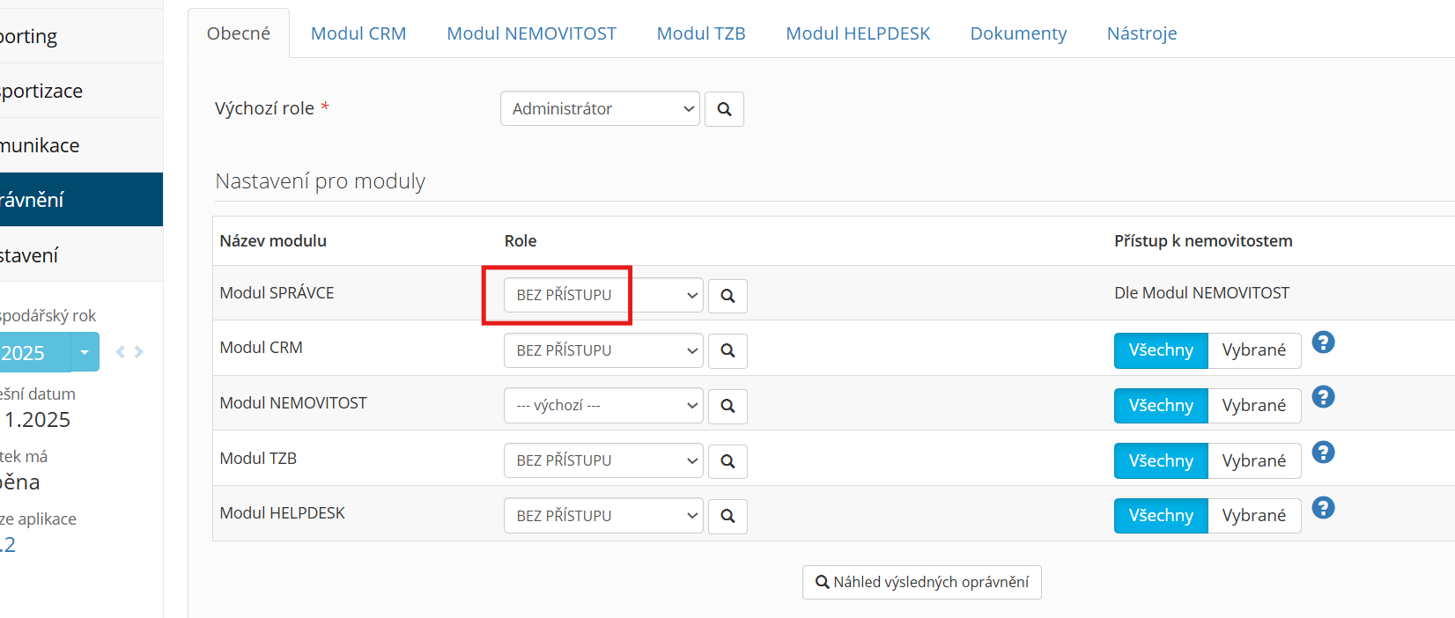The width and height of the screenshot is (1455, 618).
Task: Open help icon in Modul TZB row
Action: [1323, 452]
